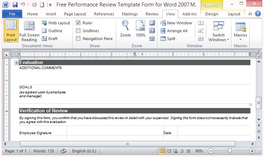264x157 pixels.
Task: Enable the Gridlines checkbox
Action: (x=78, y=31)
